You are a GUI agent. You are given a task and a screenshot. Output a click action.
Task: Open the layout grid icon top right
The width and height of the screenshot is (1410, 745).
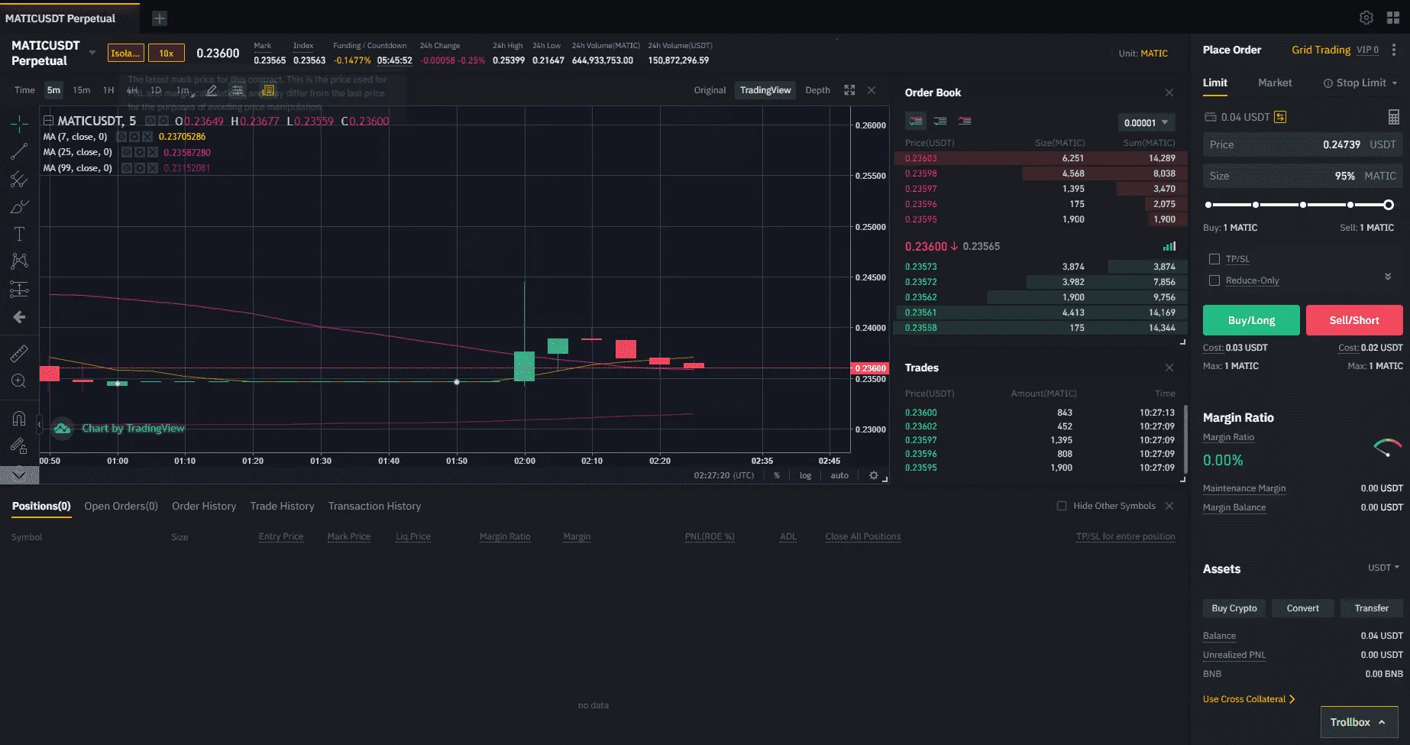click(x=1393, y=18)
